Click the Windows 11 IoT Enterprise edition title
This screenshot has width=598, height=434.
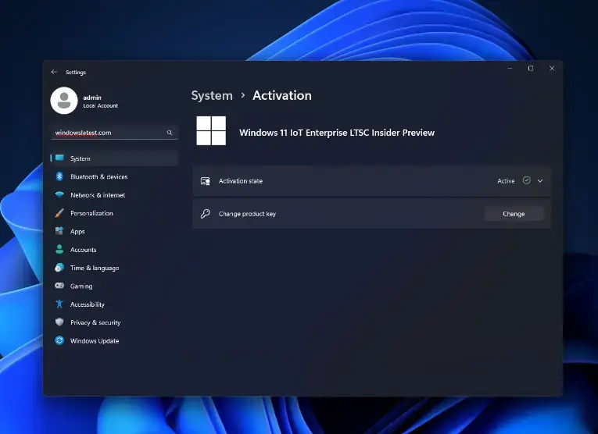[337, 133]
